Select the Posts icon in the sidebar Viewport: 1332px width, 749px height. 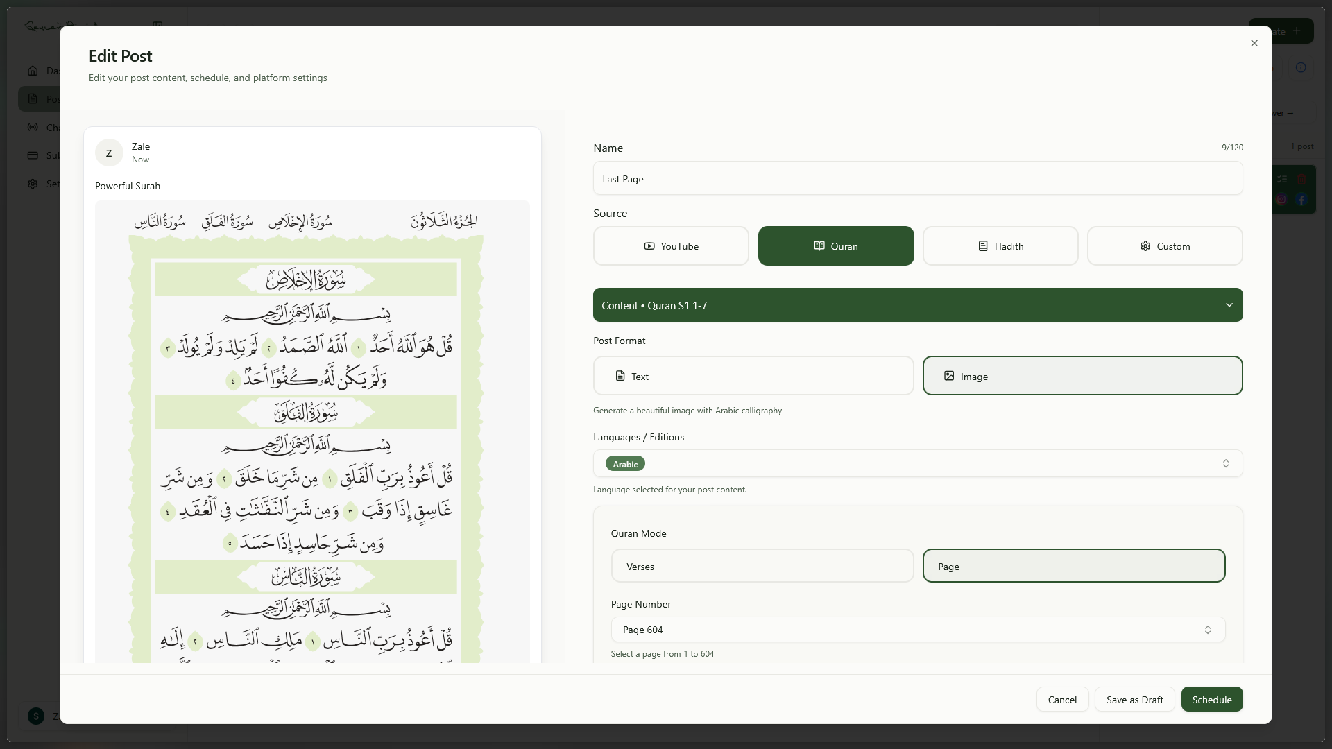33,98
